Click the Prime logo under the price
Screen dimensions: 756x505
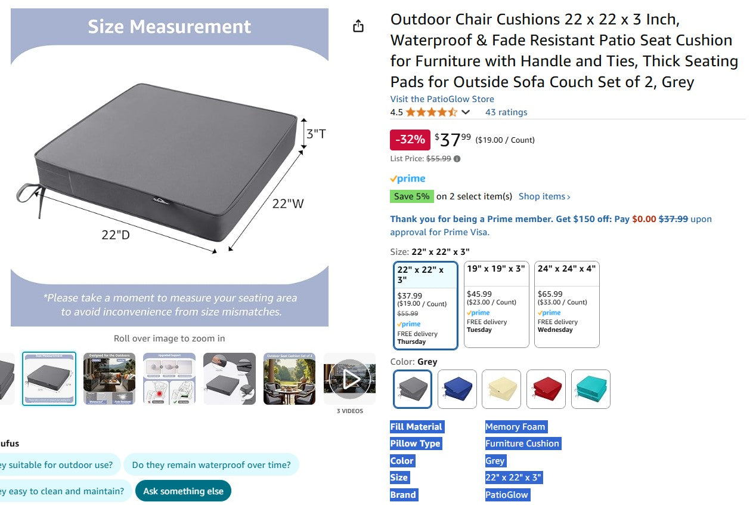point(408,178)
